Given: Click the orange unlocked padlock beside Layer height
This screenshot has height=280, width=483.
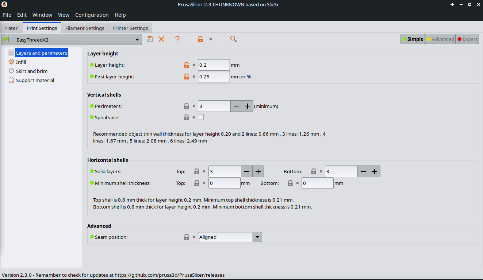Looking at the screenshot, I should point(187,65).
